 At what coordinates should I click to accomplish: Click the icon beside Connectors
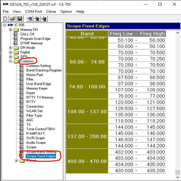22,106
